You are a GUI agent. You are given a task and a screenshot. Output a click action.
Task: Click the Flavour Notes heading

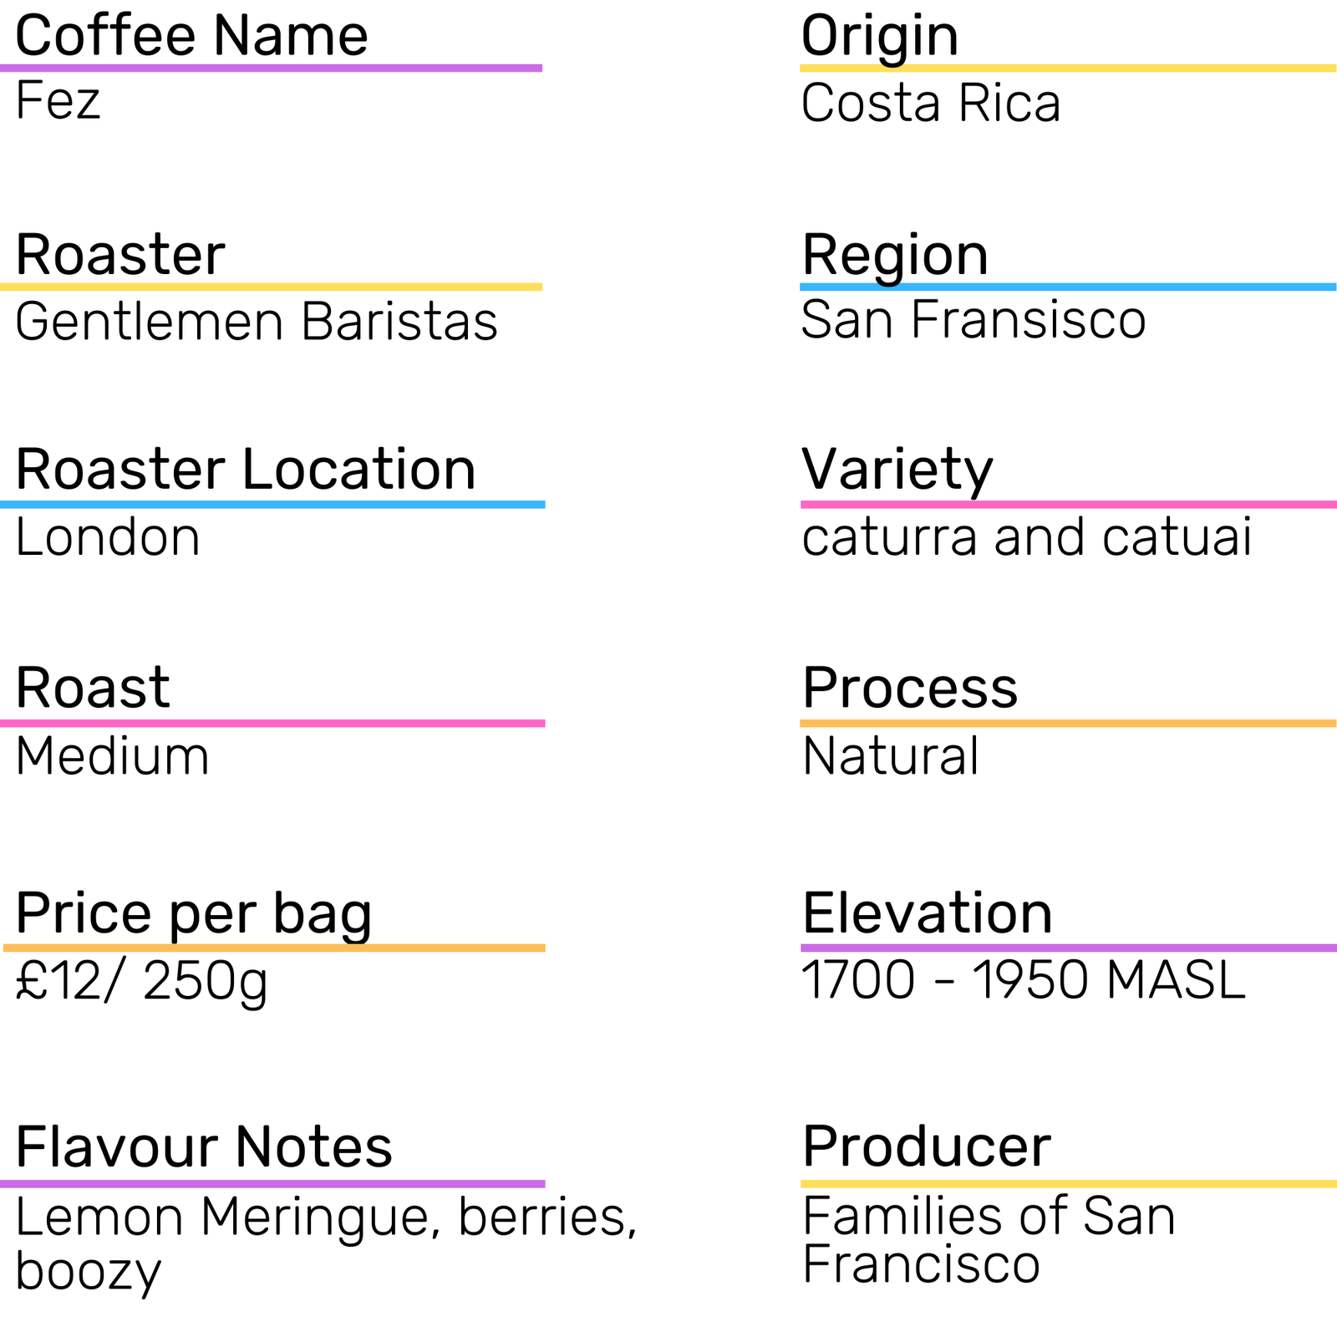(204, 1146)
